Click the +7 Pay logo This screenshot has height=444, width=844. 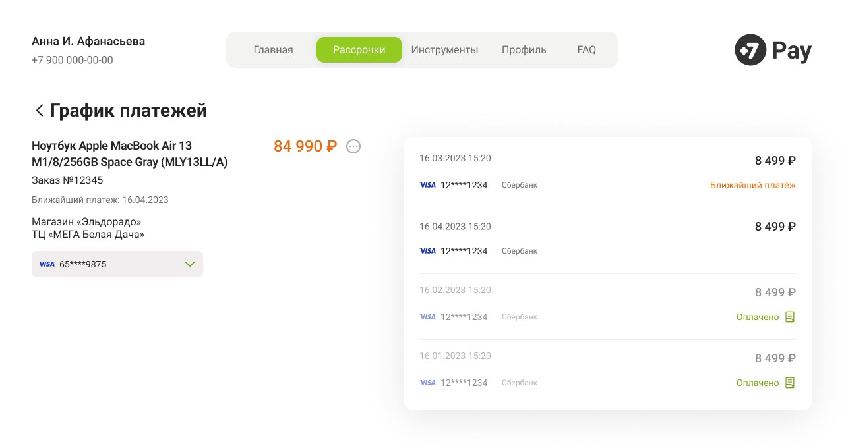click(772, 49)
